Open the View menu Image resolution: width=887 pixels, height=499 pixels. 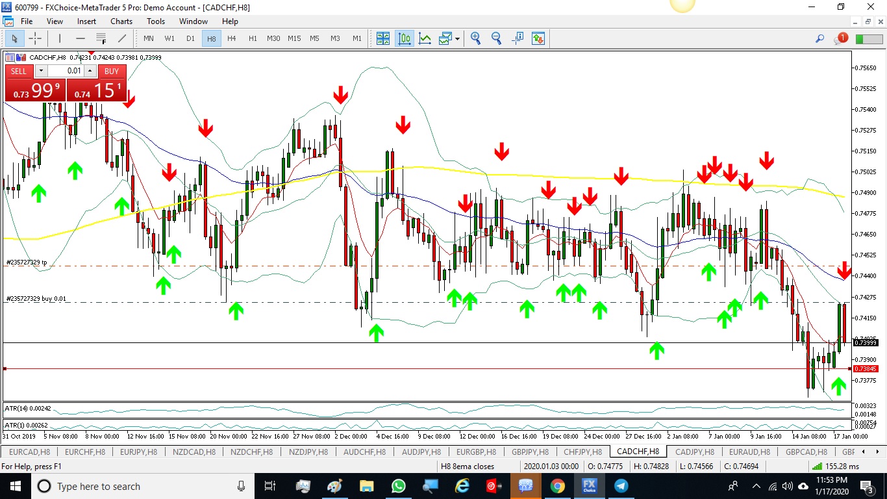[x=55, y=21]
